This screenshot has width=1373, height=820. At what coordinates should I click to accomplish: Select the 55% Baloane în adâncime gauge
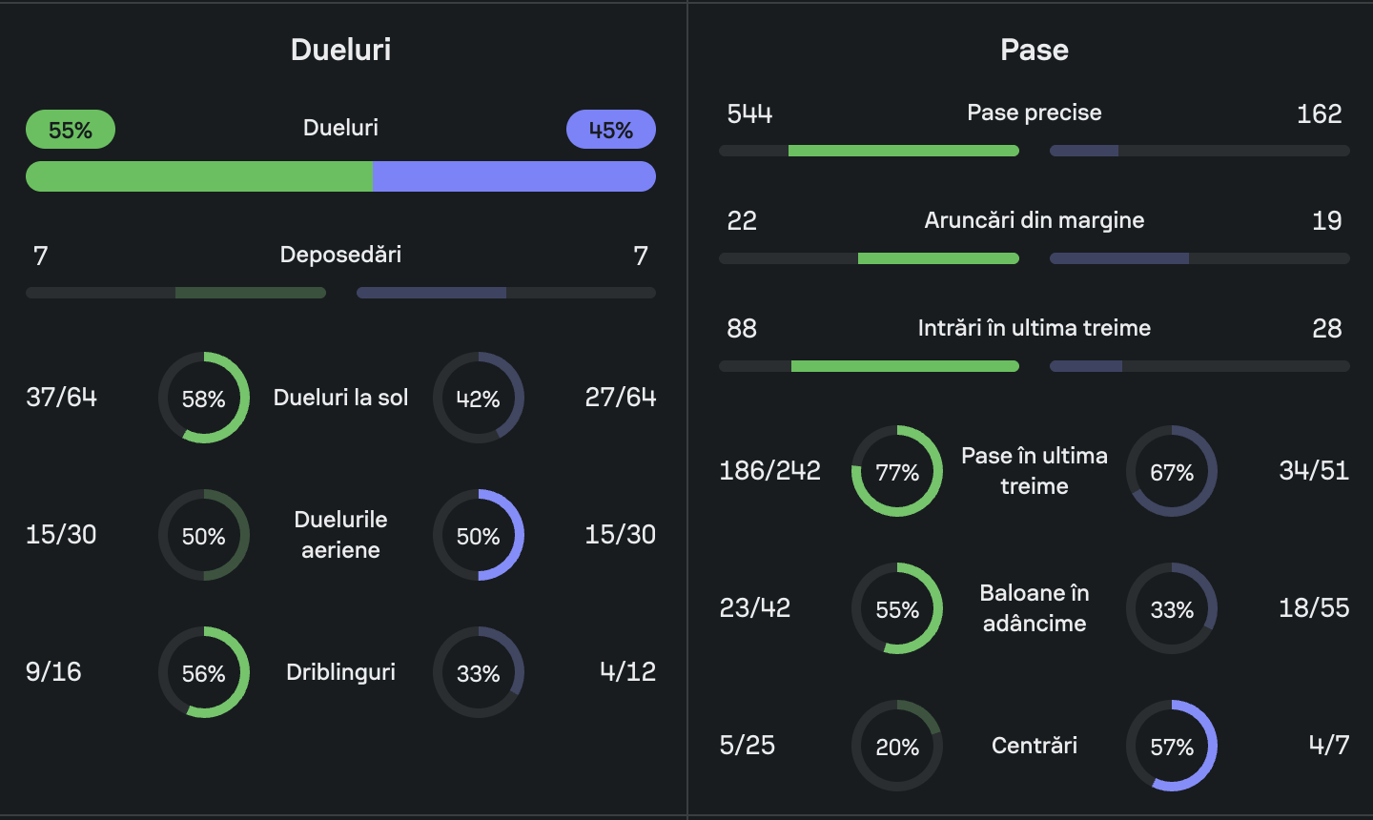[x=896, y=608]
